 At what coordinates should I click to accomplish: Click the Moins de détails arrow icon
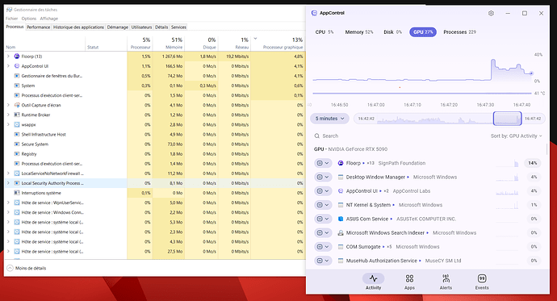pos(10,268)
